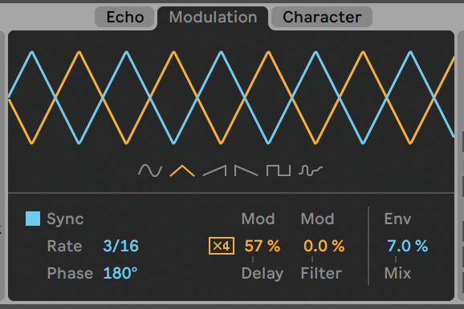Viewport: 464px width, 309px height.
Task: Adjust the Mod Filter 0.0 % value
Action: tap(324, 246)
